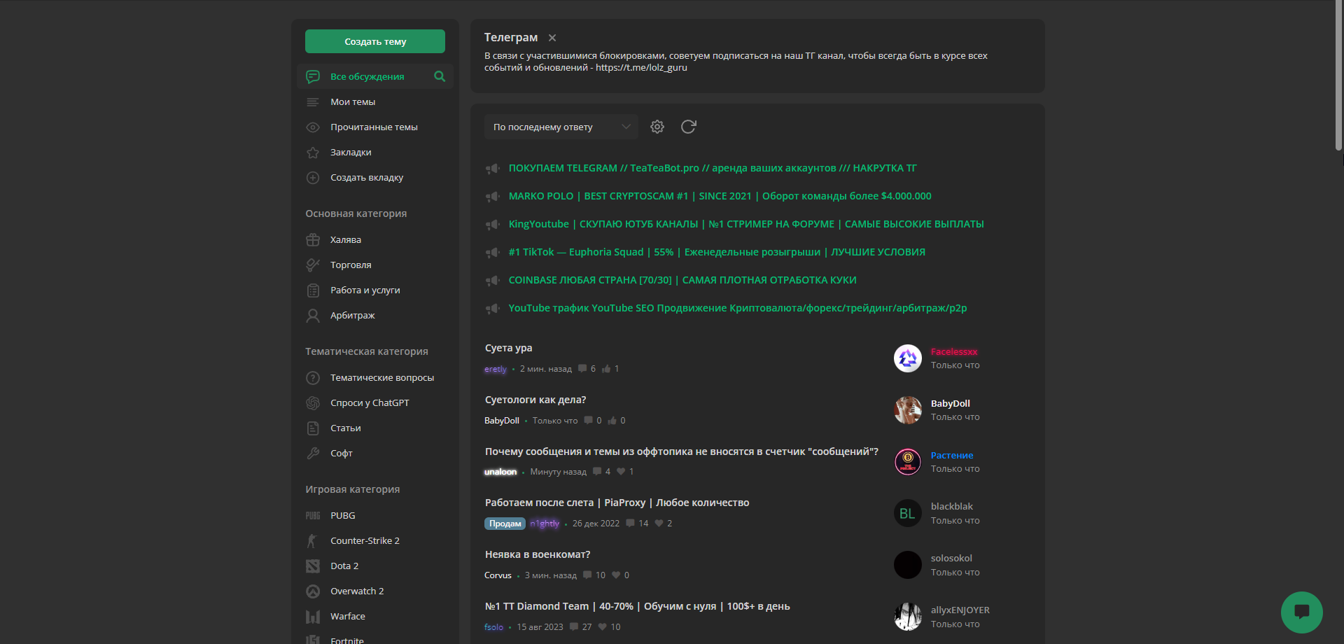1344x644 pixels.
Task: Open the №1 ТТ Diamond Team thread
Action: (x=638, y=606)
